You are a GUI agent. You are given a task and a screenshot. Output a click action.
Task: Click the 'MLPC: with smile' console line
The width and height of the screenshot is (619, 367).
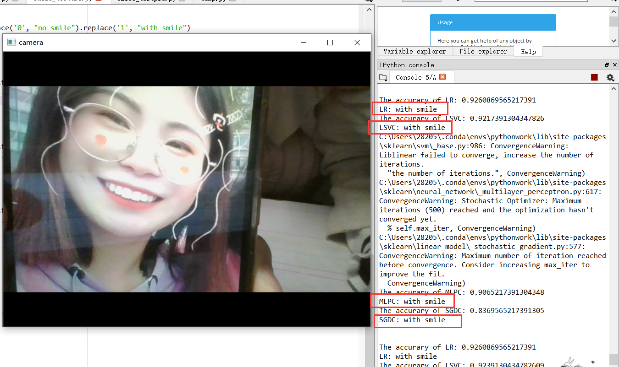pyautogui.click(x=412, y=301)
